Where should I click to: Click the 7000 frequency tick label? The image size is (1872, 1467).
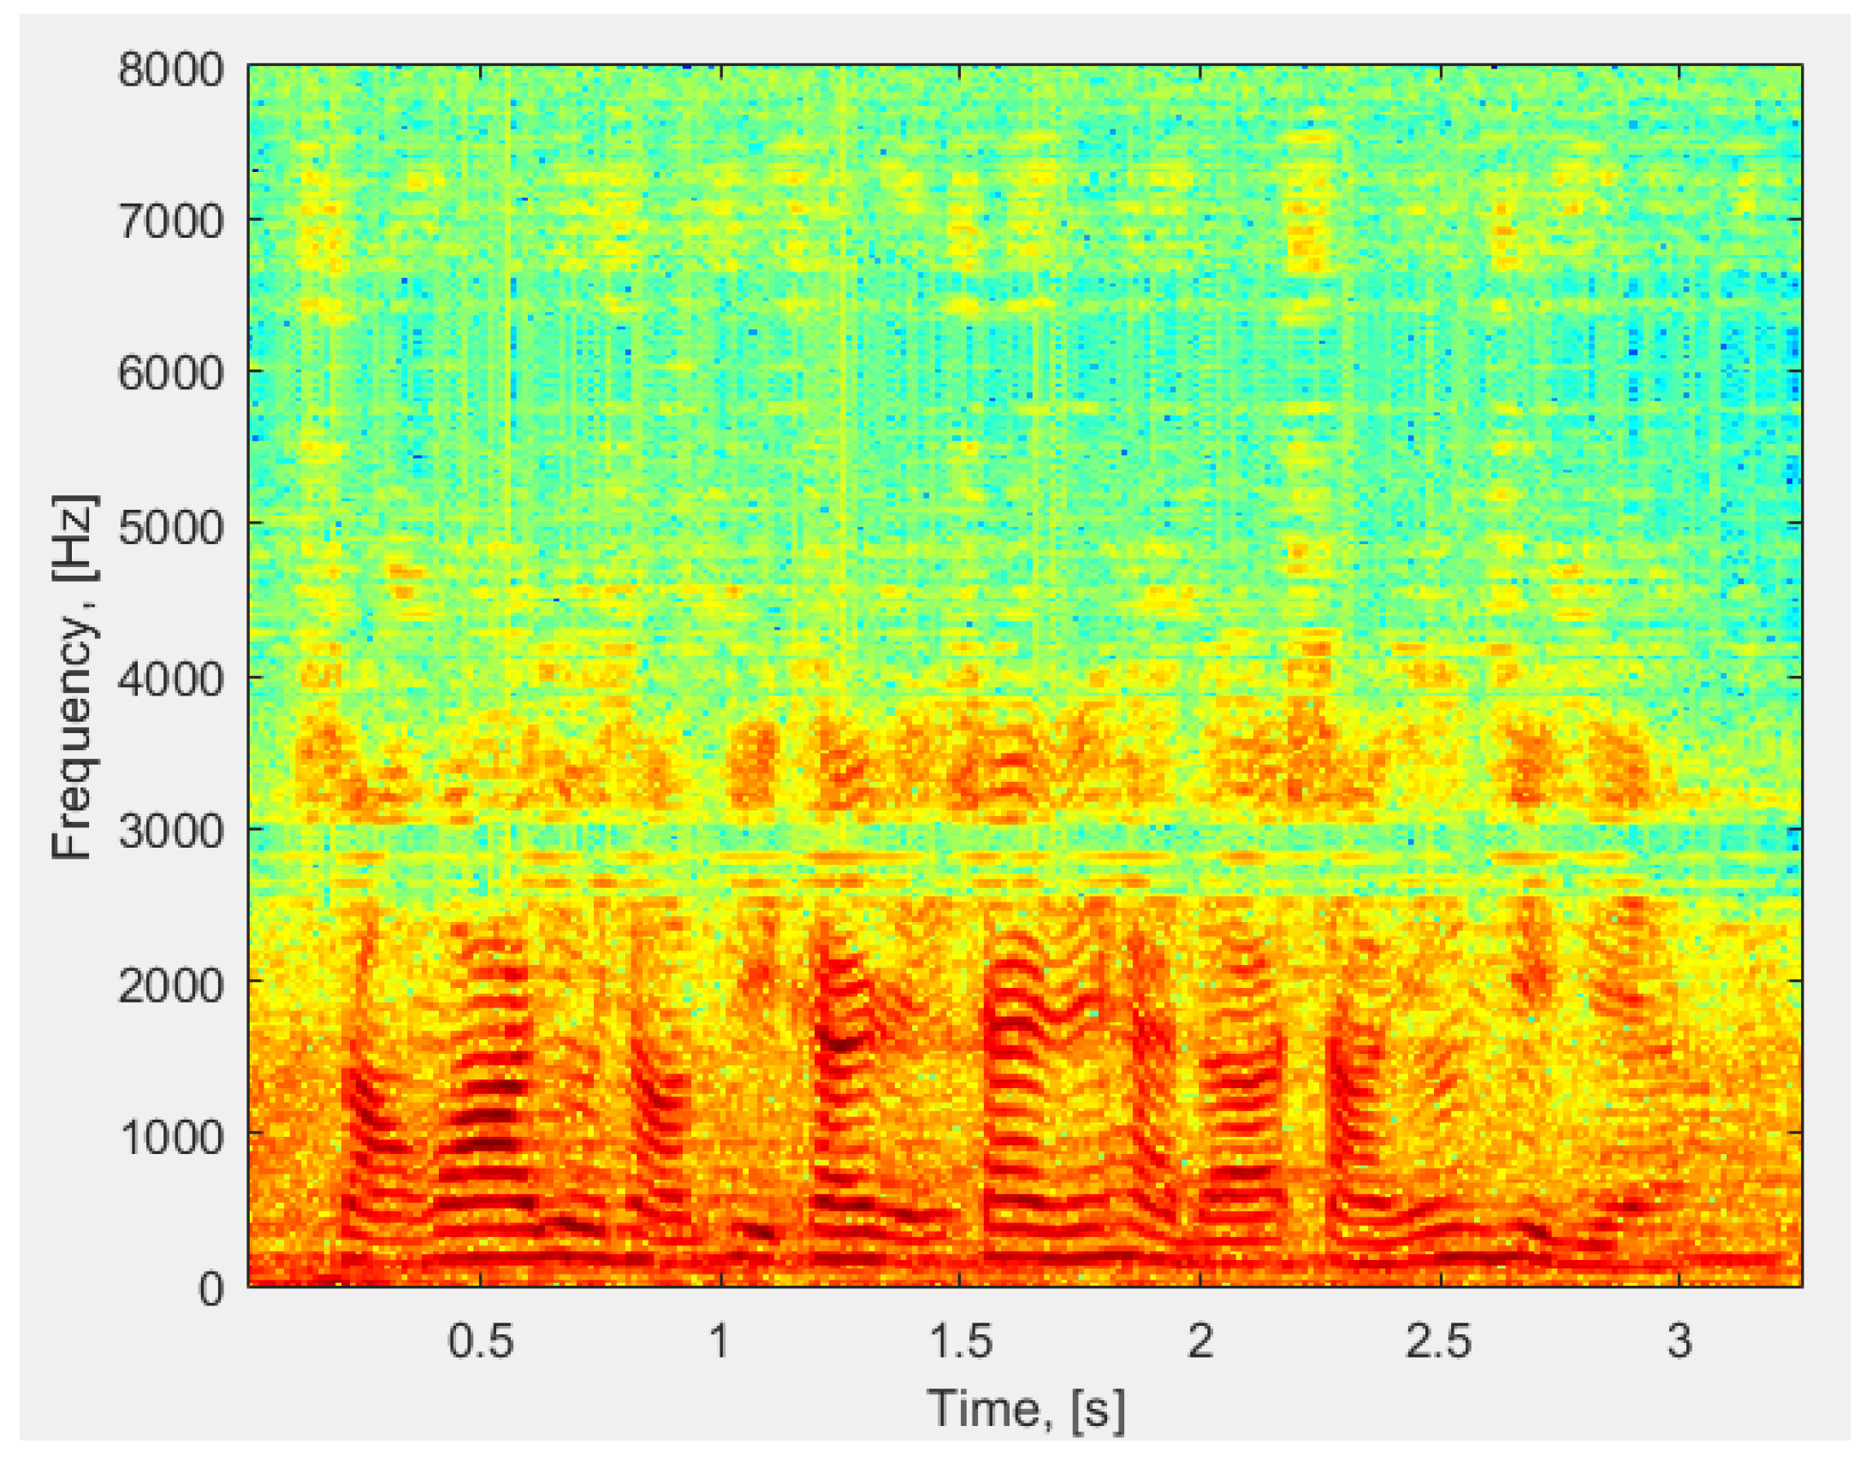(170, 222)
